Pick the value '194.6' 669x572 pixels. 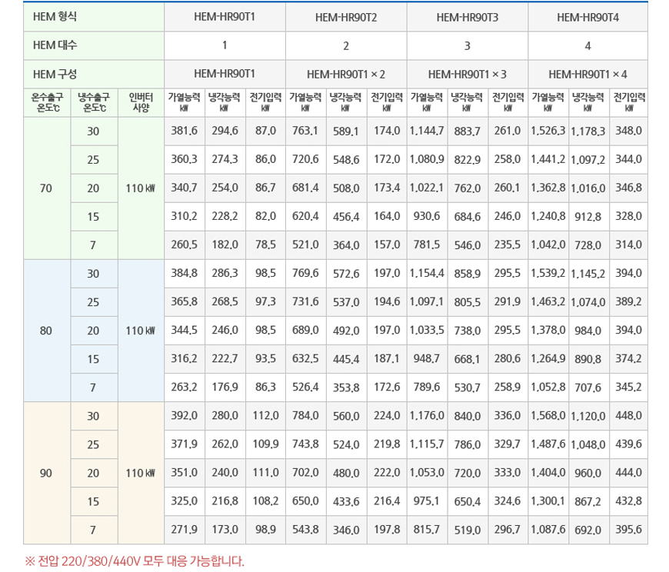coord(387,302)
